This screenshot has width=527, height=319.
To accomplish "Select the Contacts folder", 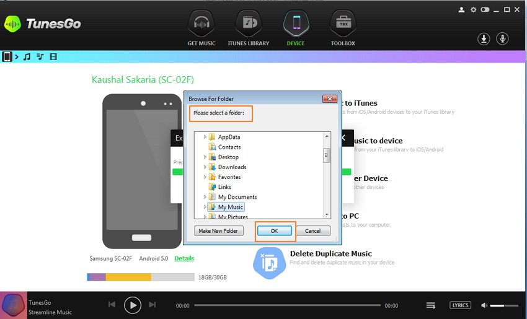I will [224, 147].
